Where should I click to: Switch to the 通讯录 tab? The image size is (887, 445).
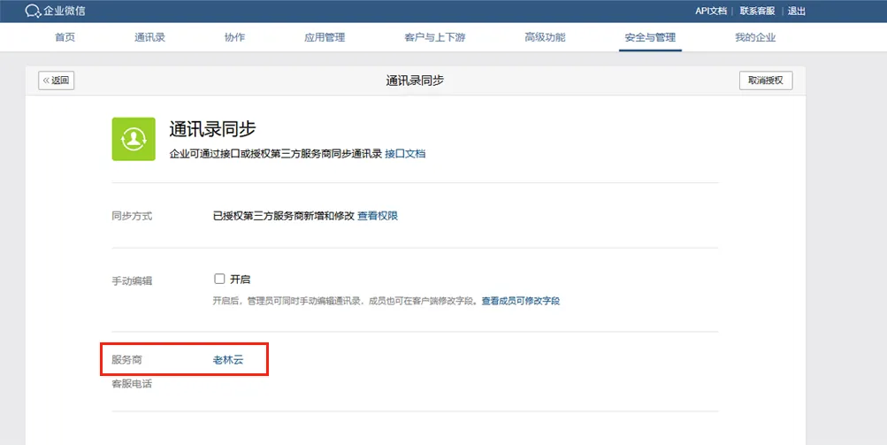[150, 37]
